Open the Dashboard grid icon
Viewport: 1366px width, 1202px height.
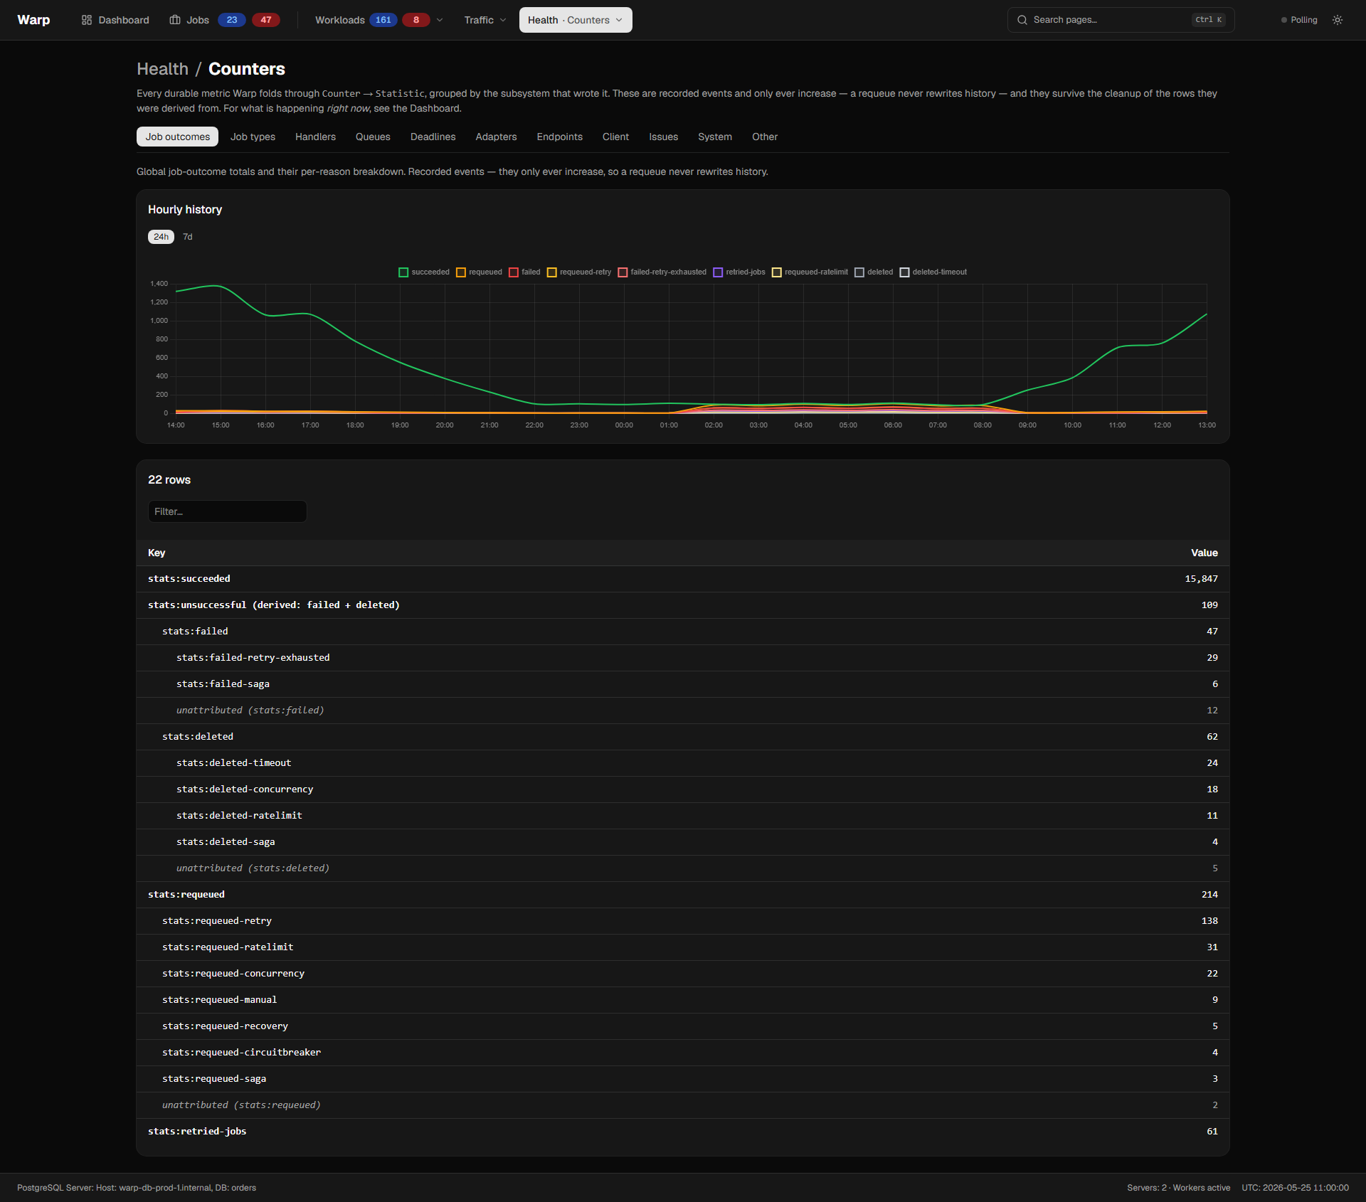[x=87, y=20]
